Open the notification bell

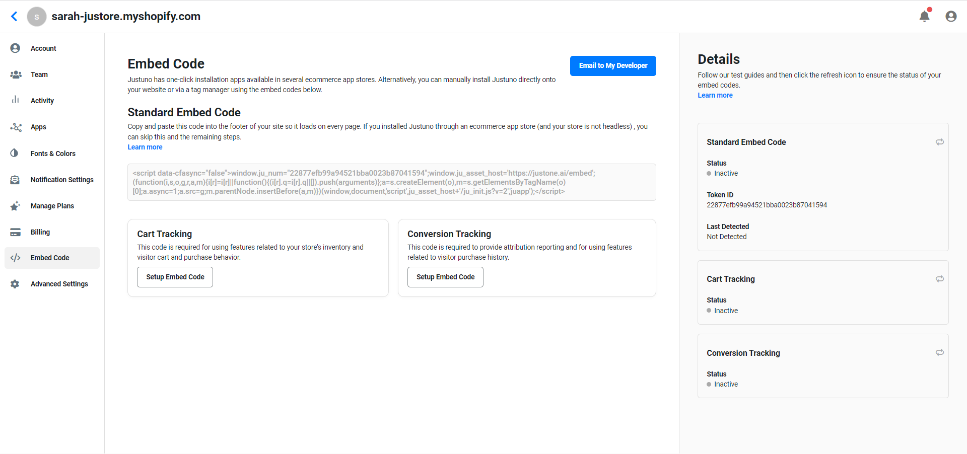[924, 16]
